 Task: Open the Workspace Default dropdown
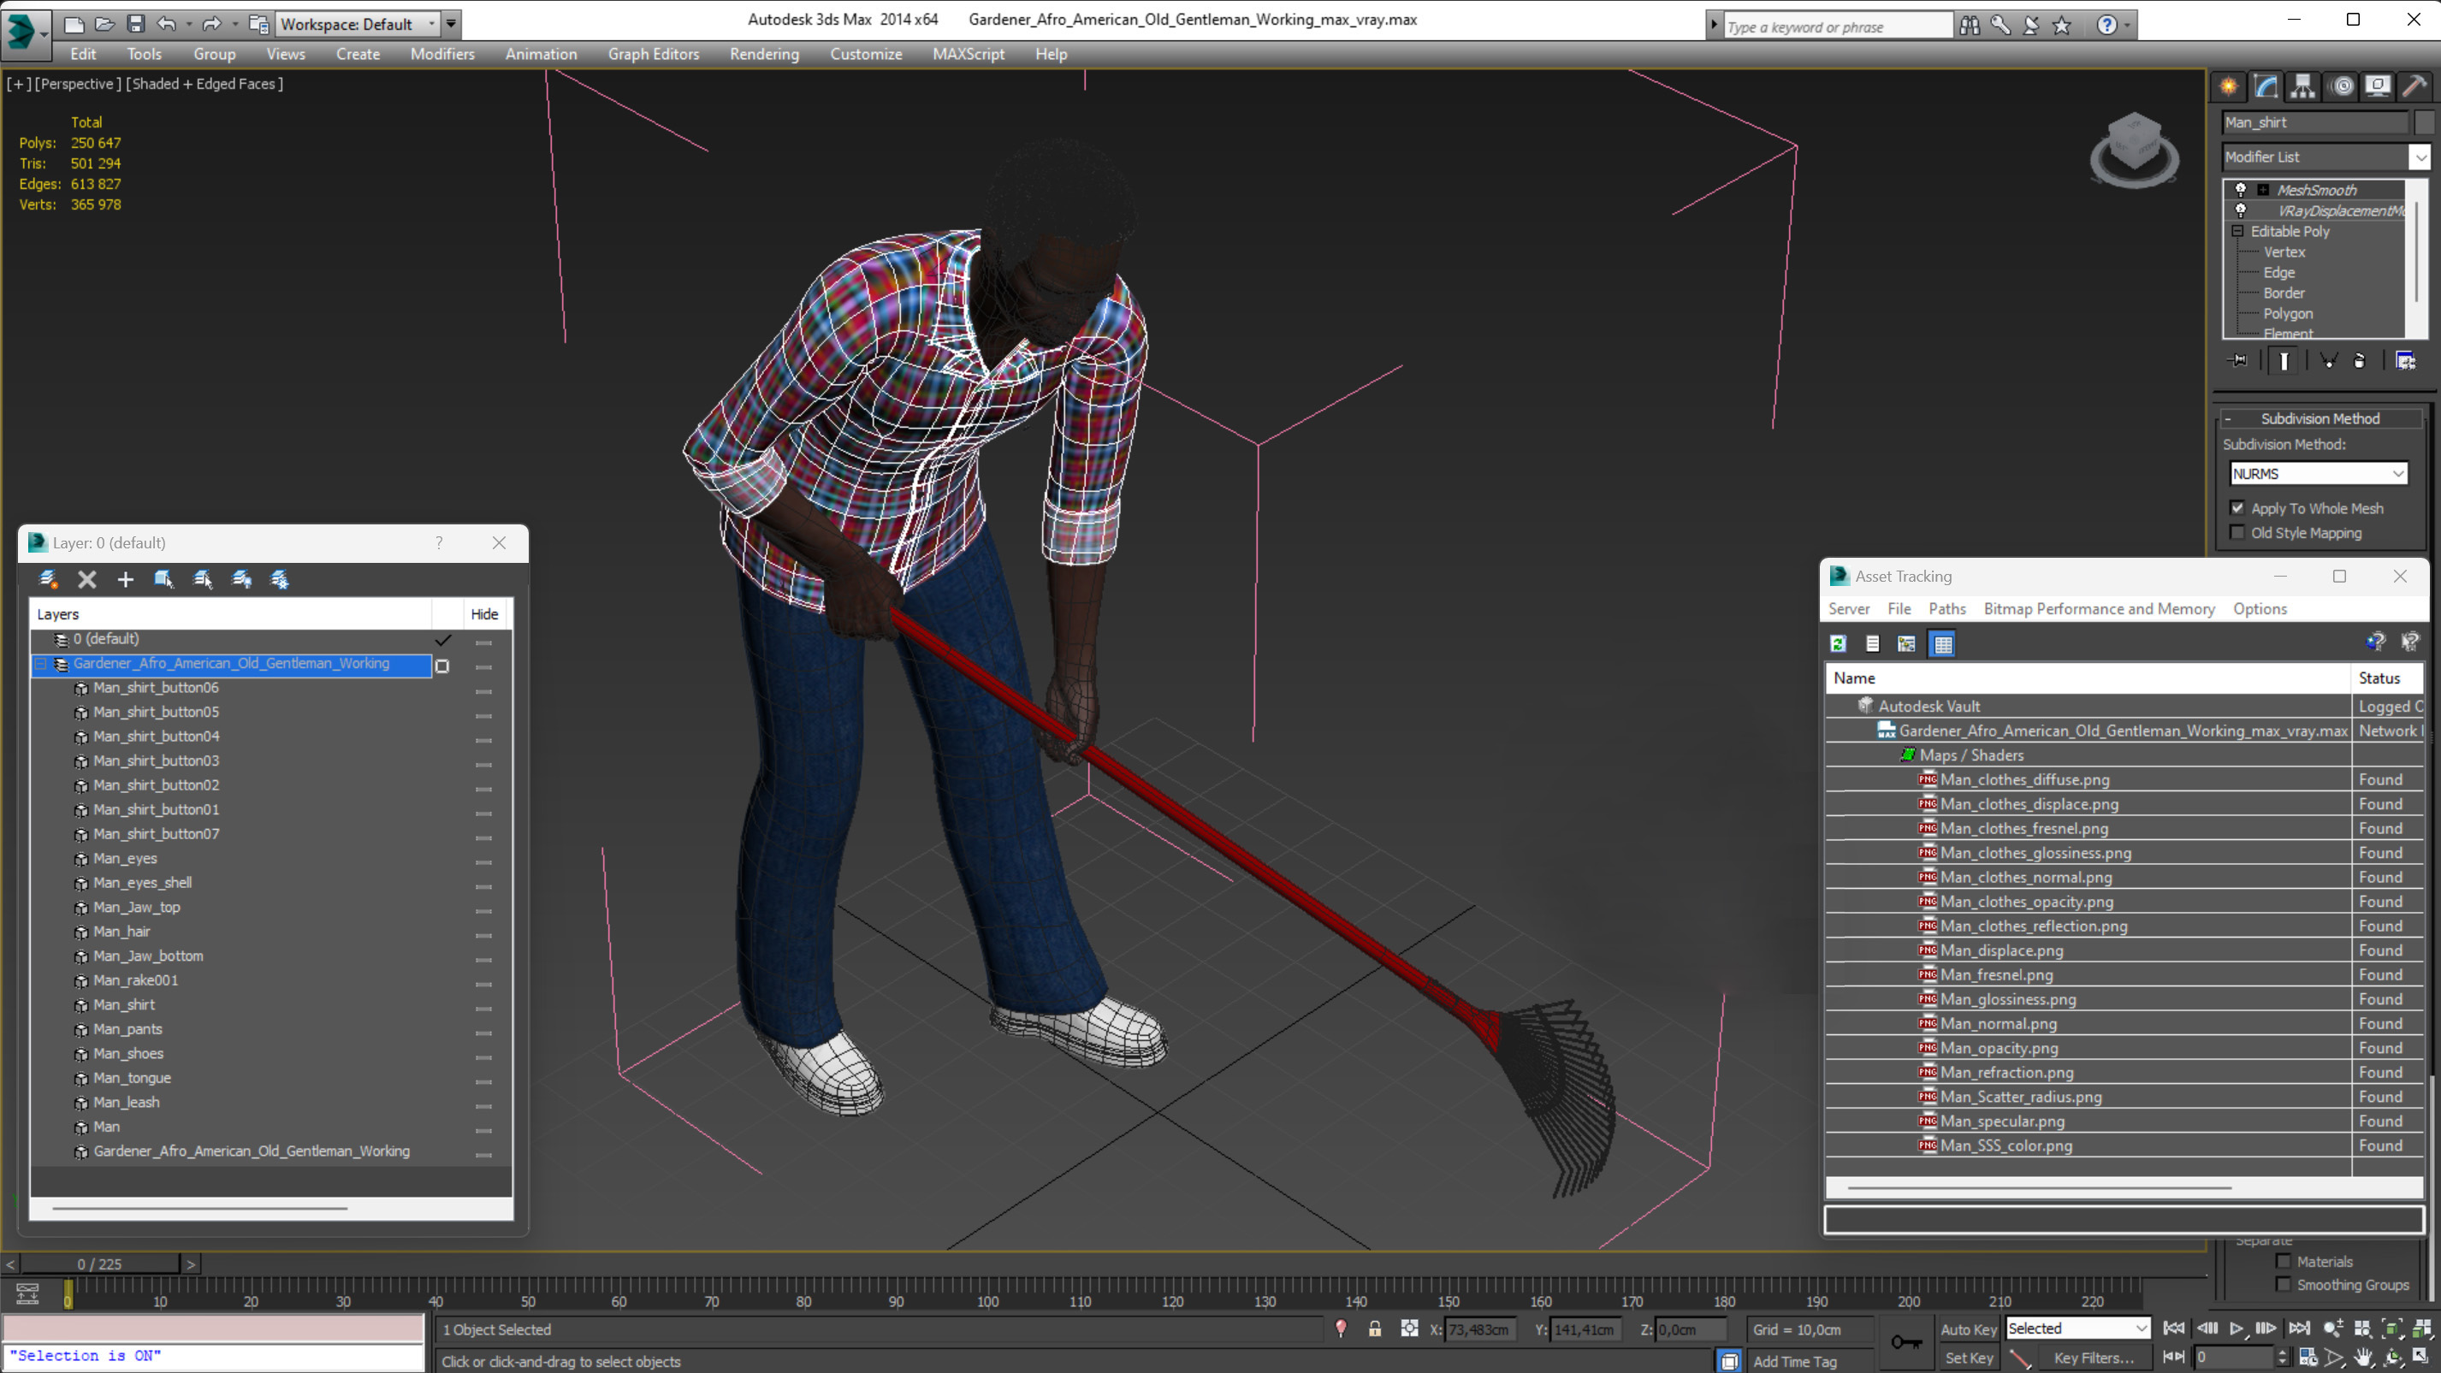pos(358,25)
